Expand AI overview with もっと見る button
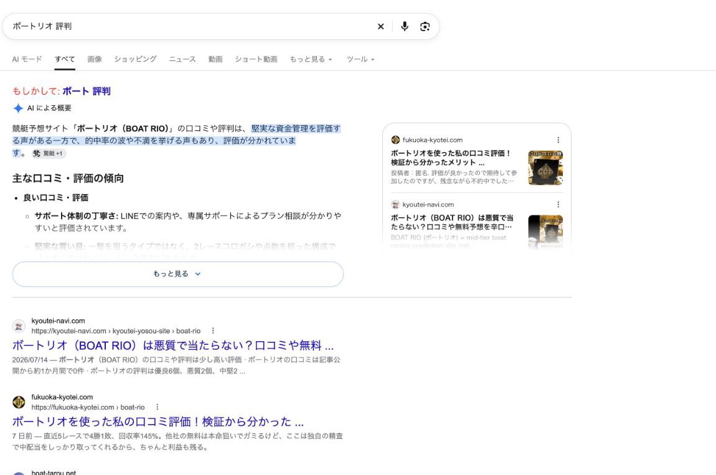 177,274
